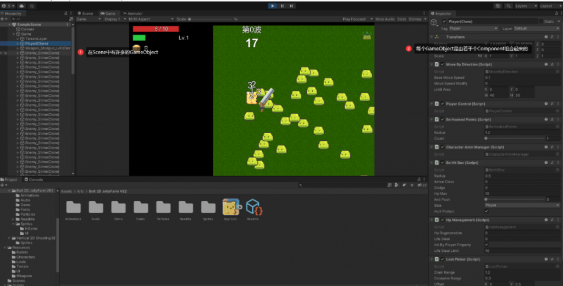Select Player(Clone) in the Hierarchy
The height and width of the screenshot is (286, 563).
tap(36, 43)
